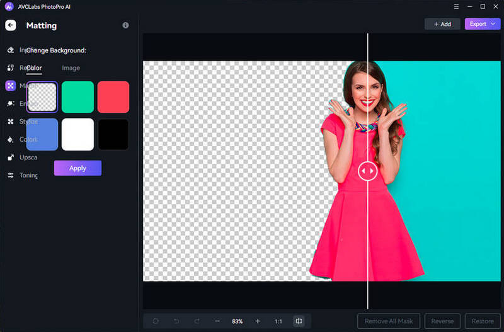
Task: Choose the transparent background swatch
Action: click(x=42, y=97)
